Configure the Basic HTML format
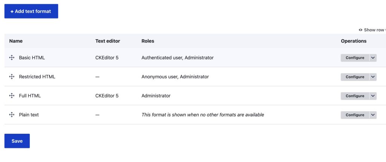This screenshot has height=162, width=386. (x=355, y=58)
